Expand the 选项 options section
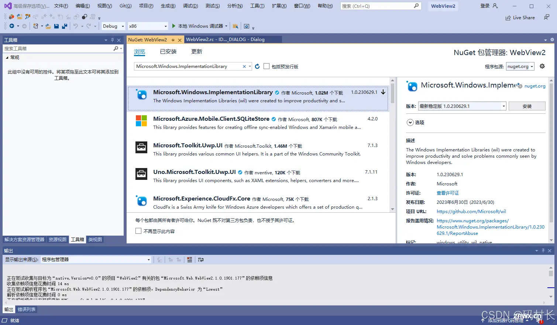 point(410,123)
